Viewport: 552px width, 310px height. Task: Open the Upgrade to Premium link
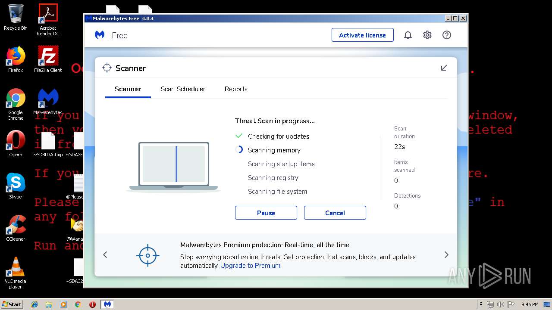tap(251, 266)
